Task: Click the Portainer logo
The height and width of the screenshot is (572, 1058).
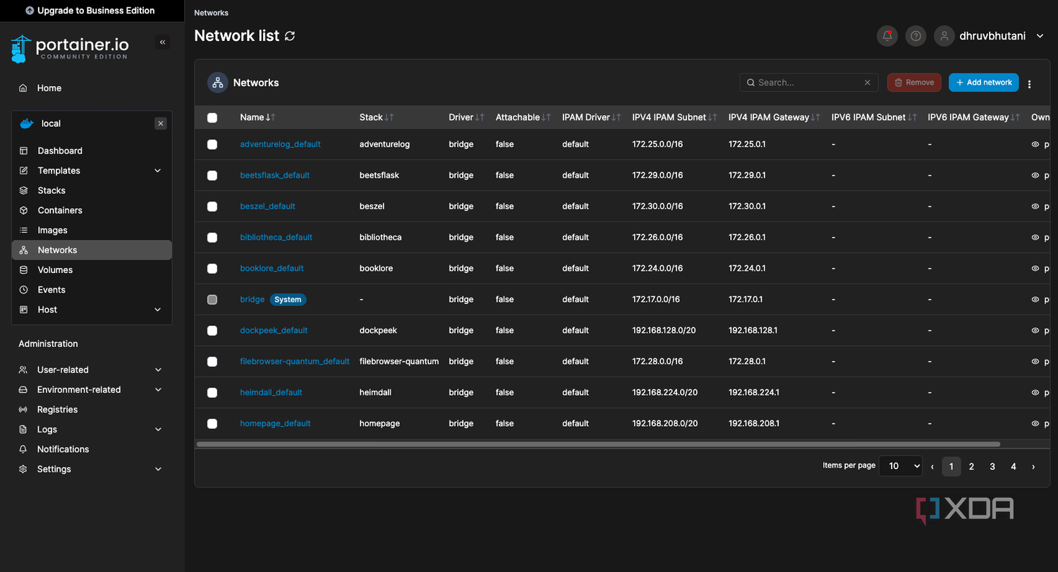Action: (70, 48)
